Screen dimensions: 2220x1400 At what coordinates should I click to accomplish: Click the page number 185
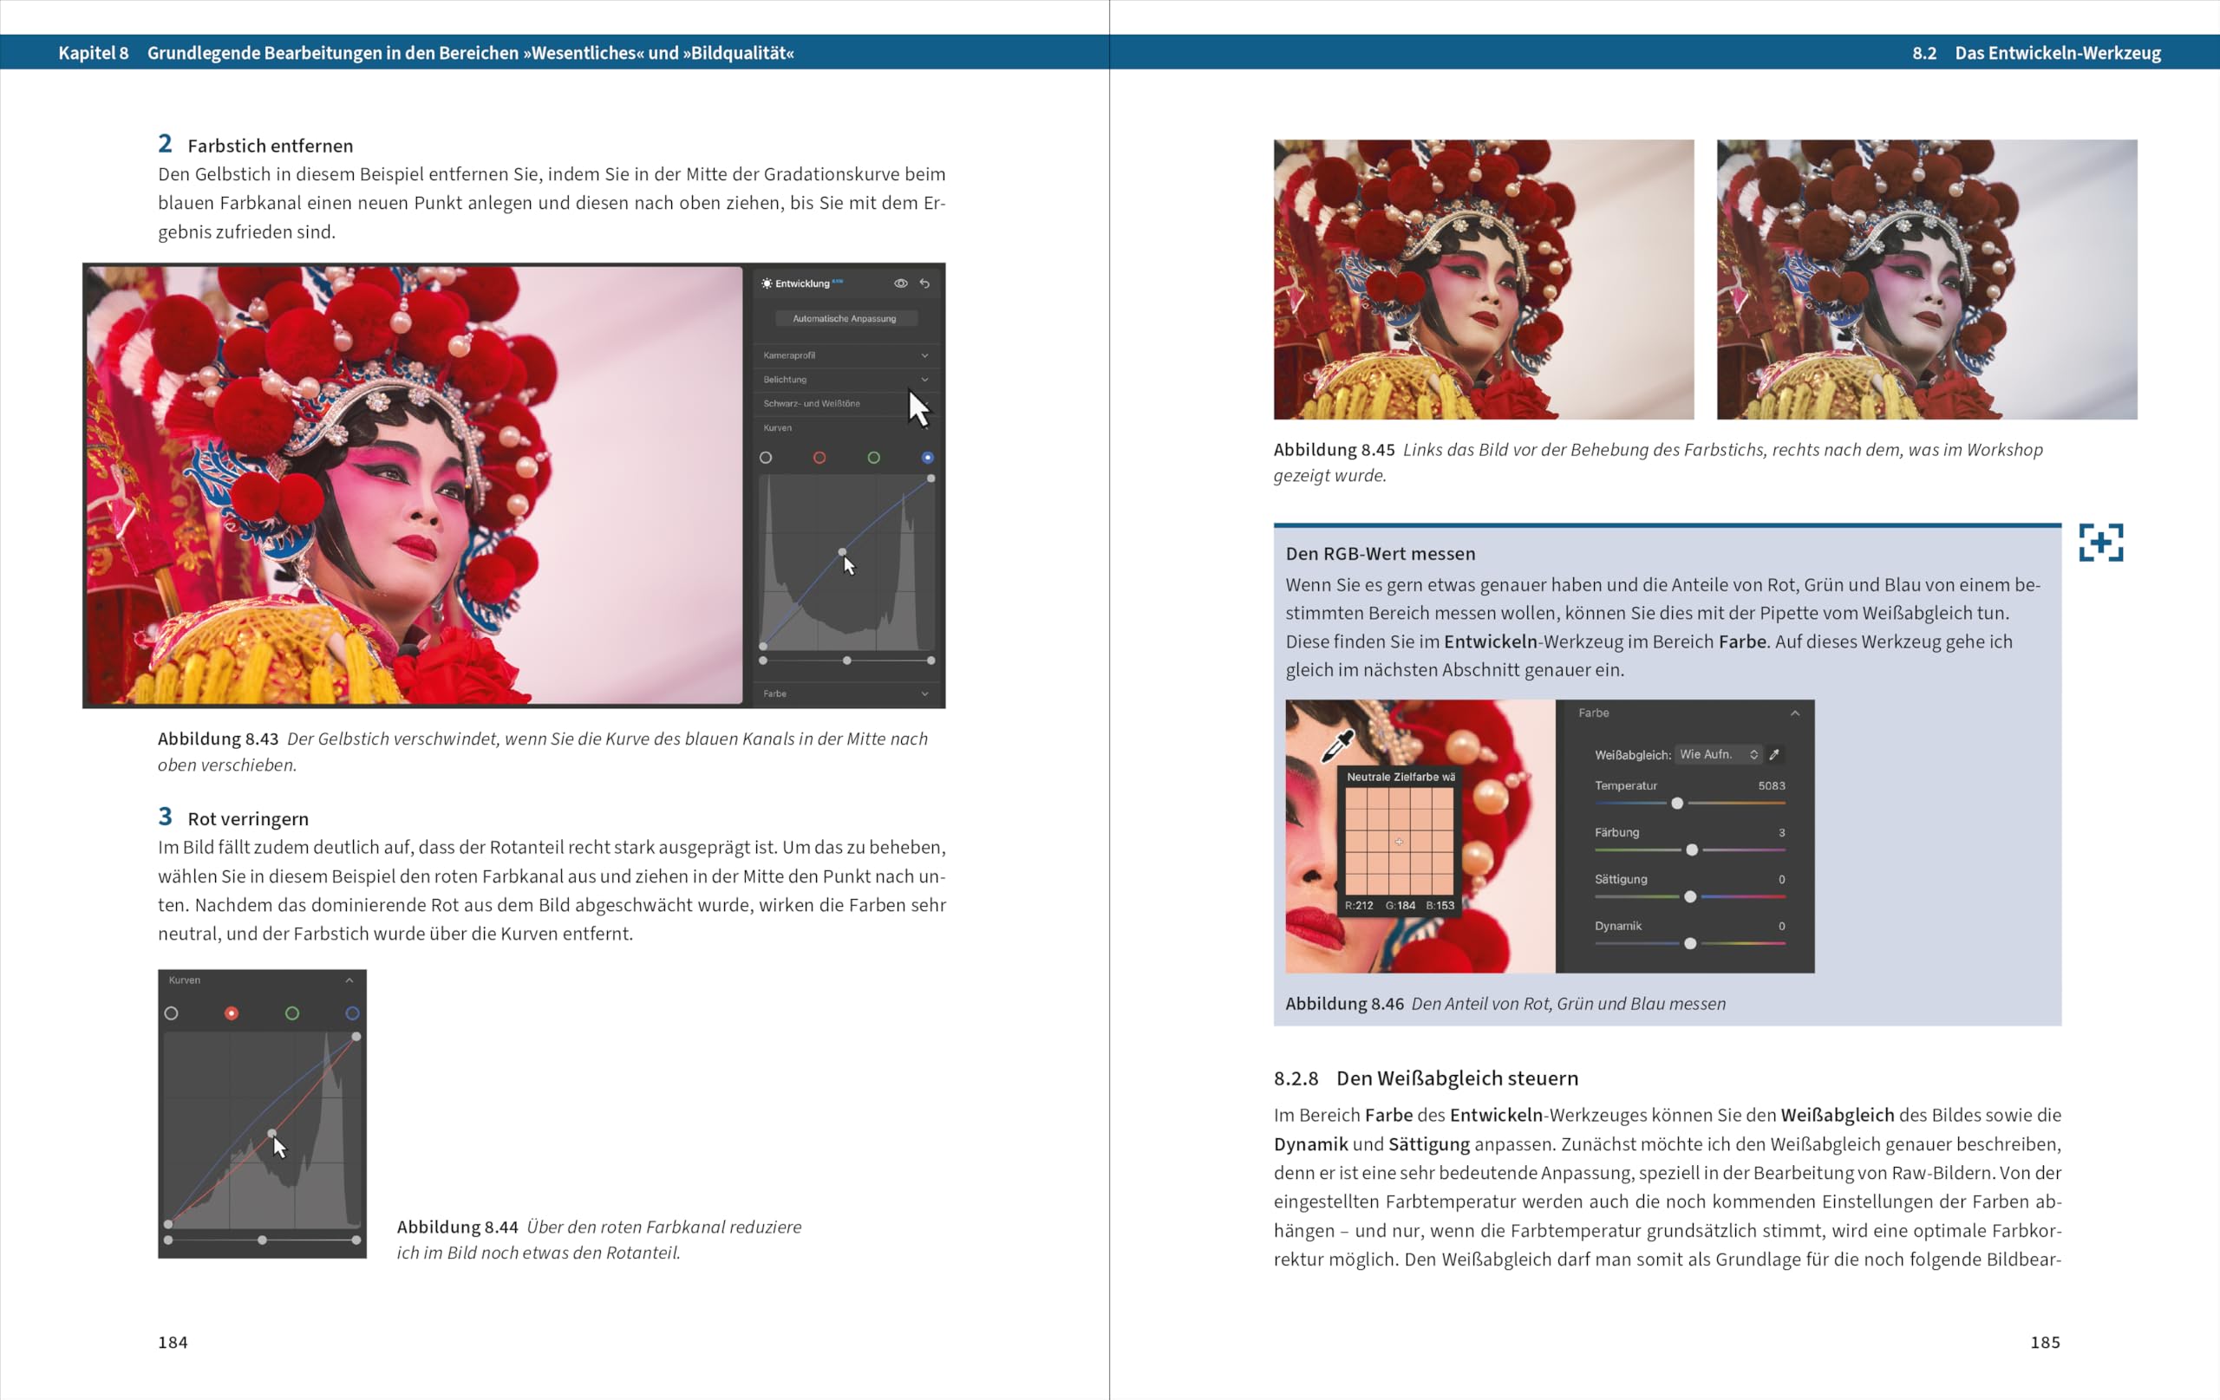pos(2045,1342)
